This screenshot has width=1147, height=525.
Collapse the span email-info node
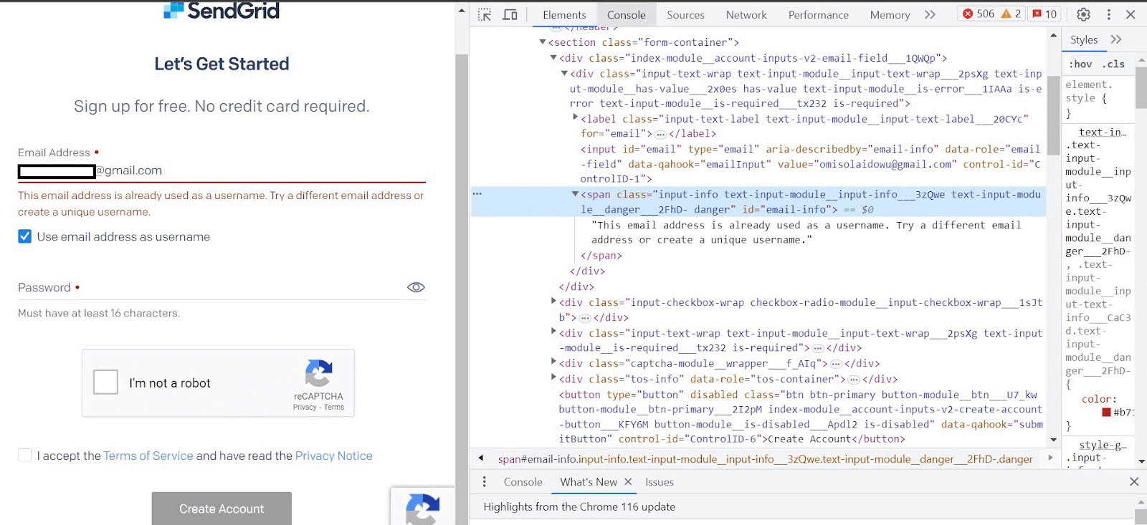(575, 194)
